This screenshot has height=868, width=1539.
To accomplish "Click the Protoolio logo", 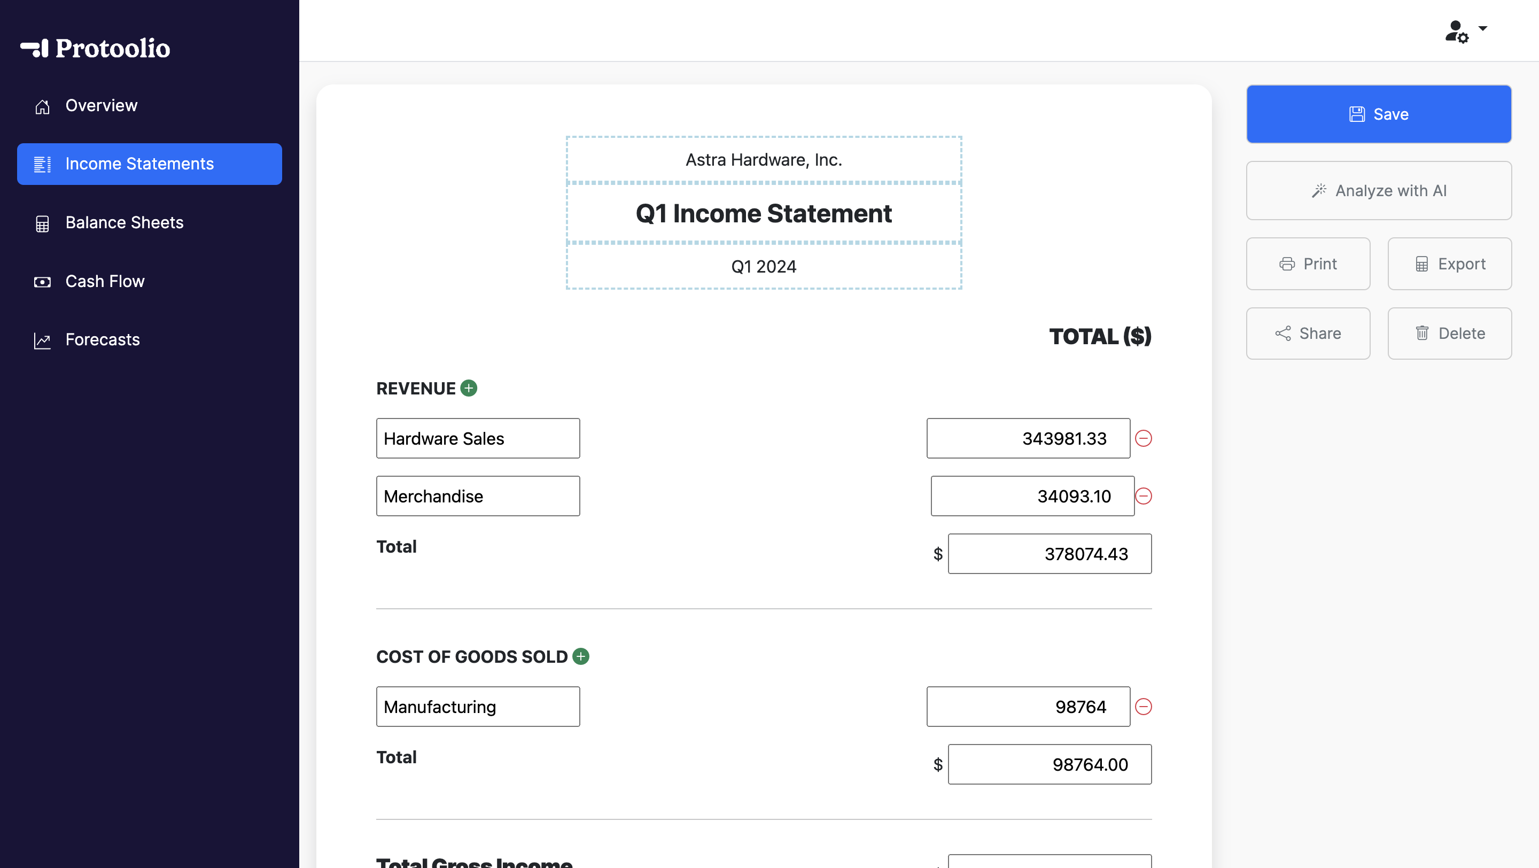I will point(96,49).
